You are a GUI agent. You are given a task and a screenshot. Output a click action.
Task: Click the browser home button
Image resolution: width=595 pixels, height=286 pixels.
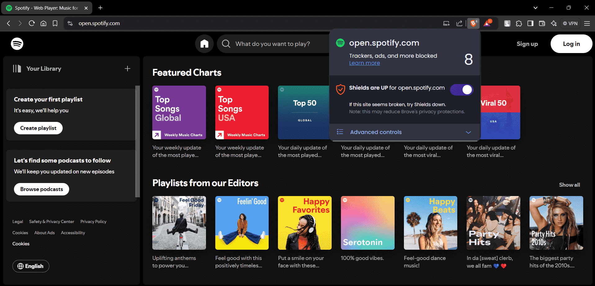click(43, 23)
